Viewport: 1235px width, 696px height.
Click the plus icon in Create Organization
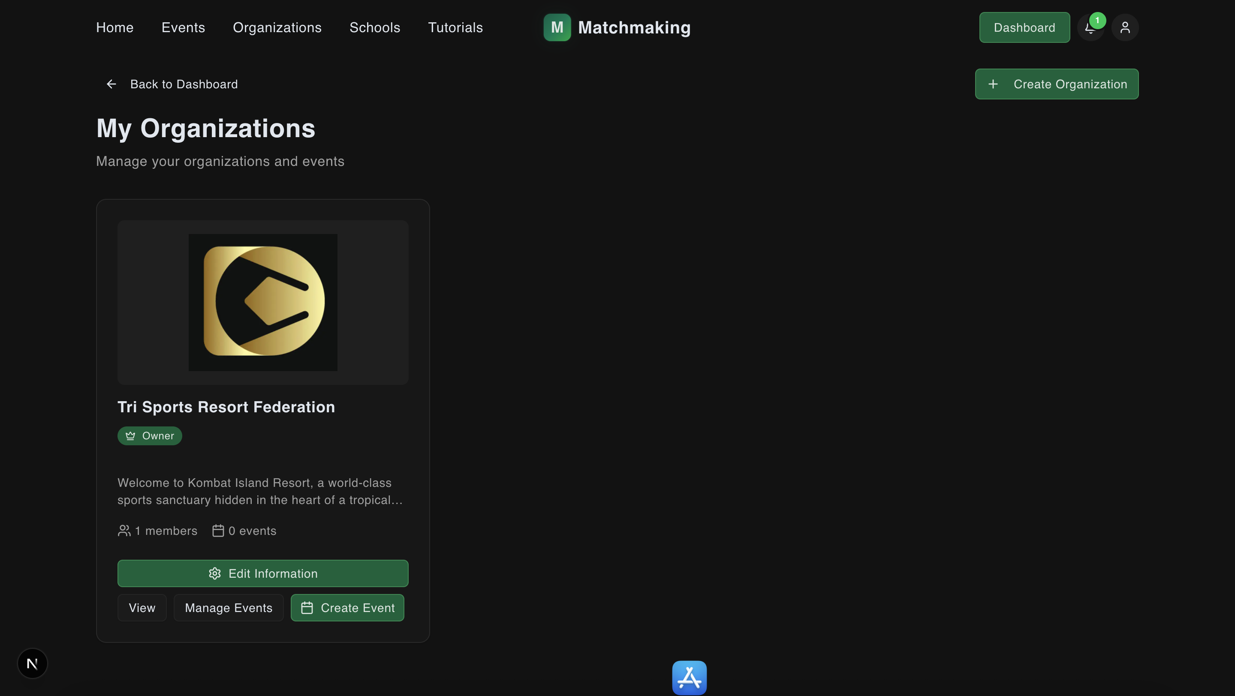993,84
